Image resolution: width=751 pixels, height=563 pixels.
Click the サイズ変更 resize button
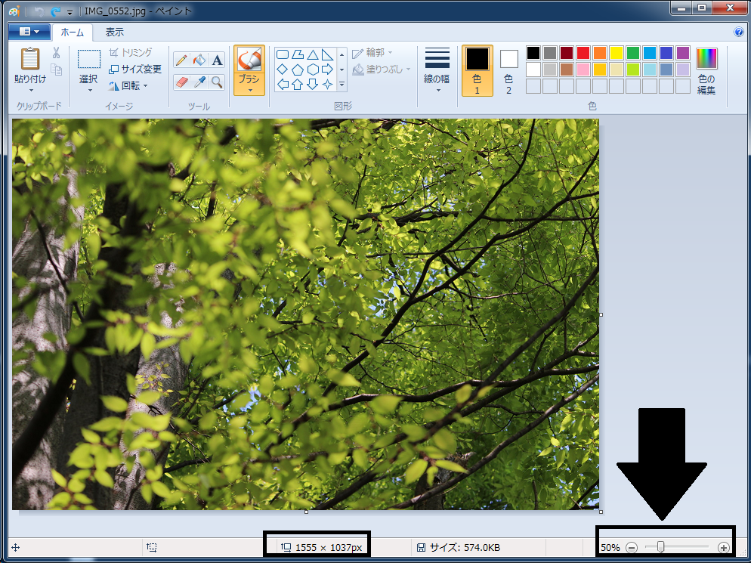(135, 69)
